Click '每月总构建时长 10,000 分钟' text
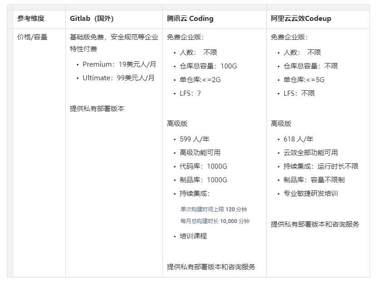Viewport: 382px width, 287px height. coord(215,221)
